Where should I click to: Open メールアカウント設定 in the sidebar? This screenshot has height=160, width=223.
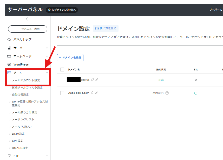tap(26, 80)
